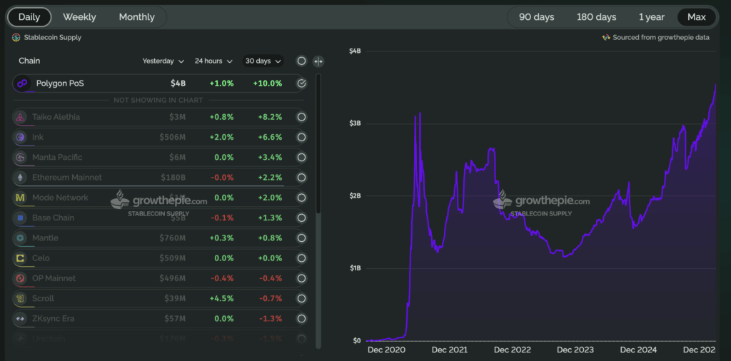Open the 24 hours column dropdown
The width and height of the screenshot is (731, 361).
(213, 61)
